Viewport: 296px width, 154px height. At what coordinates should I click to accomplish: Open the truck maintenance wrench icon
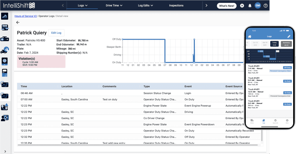point(5,50)
